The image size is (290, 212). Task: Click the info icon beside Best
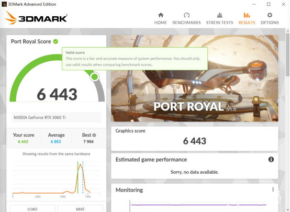94,135
